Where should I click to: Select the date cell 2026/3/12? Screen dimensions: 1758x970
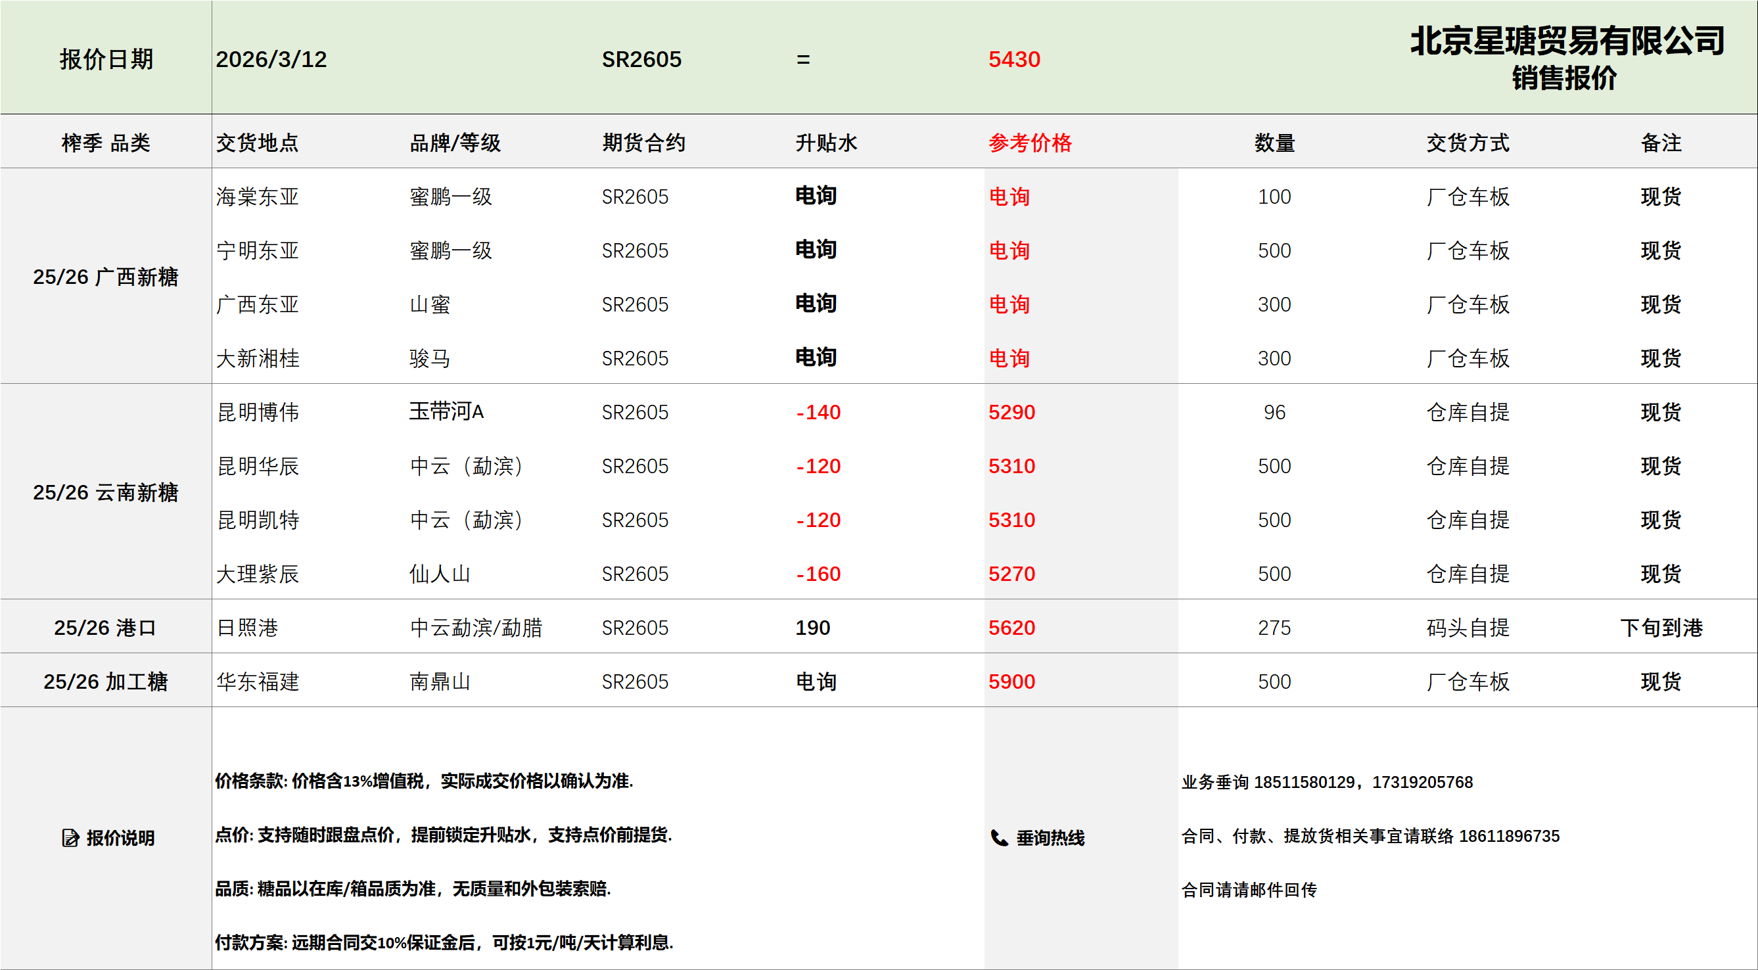[x=271, y=59]
